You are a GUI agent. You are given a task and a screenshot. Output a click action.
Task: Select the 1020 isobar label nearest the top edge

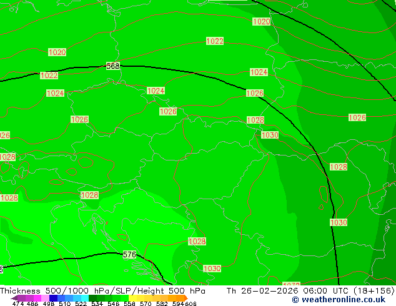click(x=261, y=21)
